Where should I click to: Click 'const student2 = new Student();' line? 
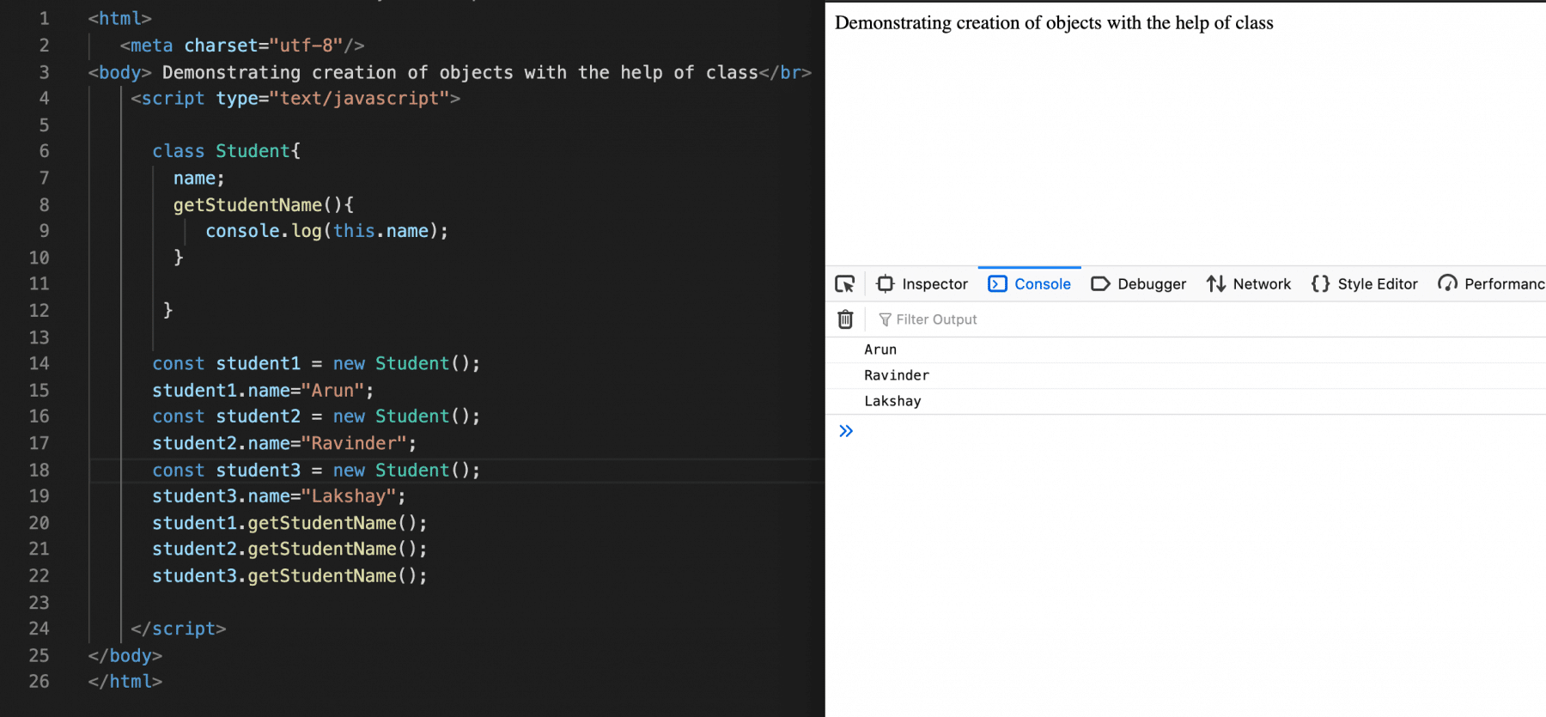[316, 416]
